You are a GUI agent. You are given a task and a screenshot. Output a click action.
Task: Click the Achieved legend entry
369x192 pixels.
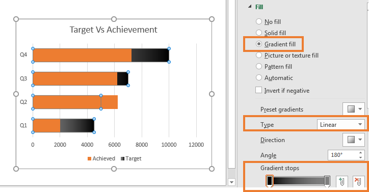tap(101, 158)
